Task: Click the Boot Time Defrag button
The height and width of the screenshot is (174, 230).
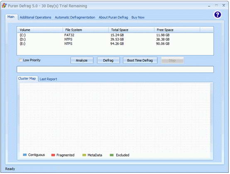Action: tap(140, 60)
